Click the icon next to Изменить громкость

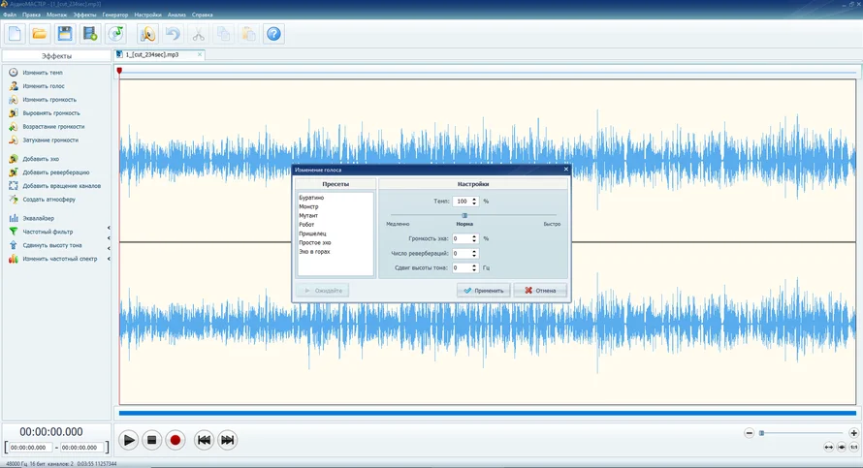click(x=14, y=100)
